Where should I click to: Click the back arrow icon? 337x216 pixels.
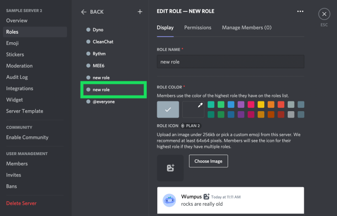click(x=84, y=12)
